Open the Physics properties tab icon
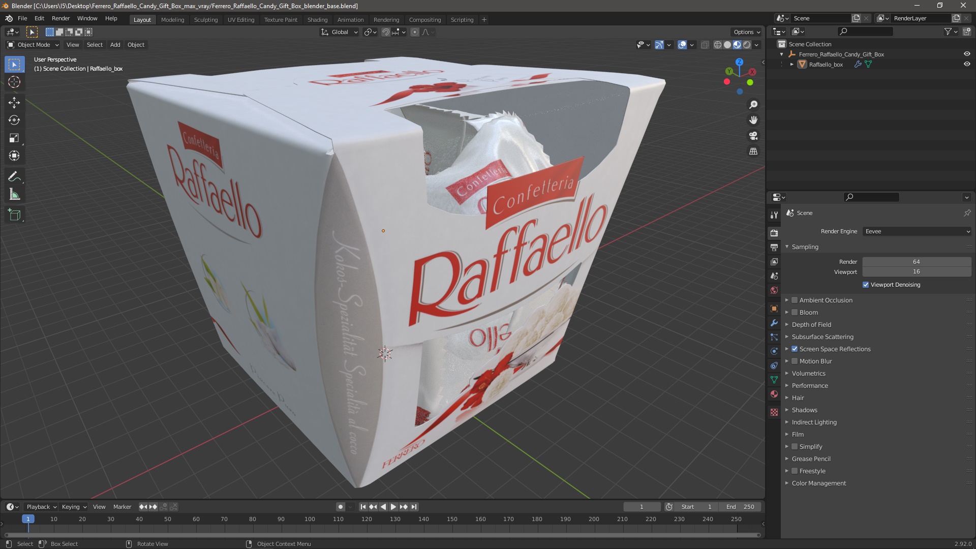Screen dimensions: 976x549 coord(774,351)
